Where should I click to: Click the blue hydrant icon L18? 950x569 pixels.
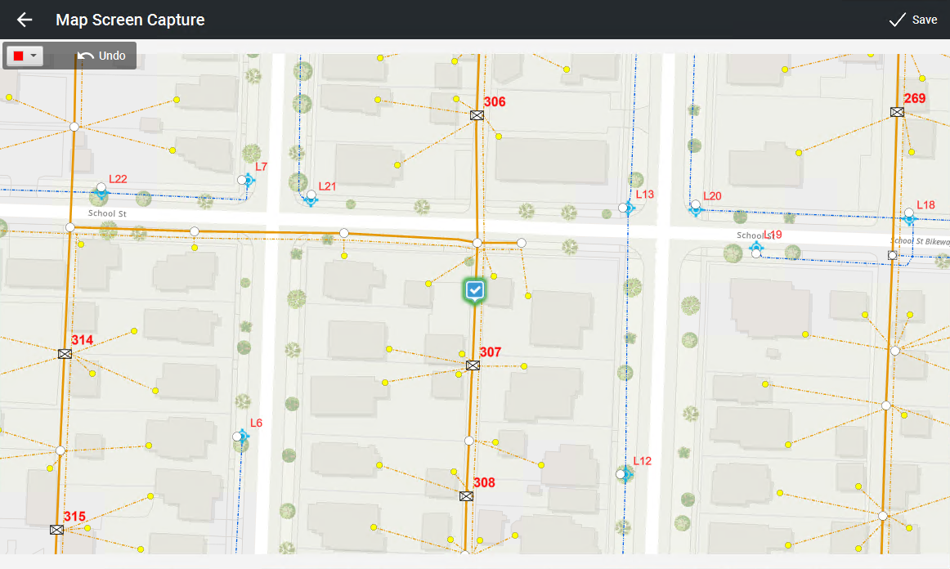[x=909, y=217]
